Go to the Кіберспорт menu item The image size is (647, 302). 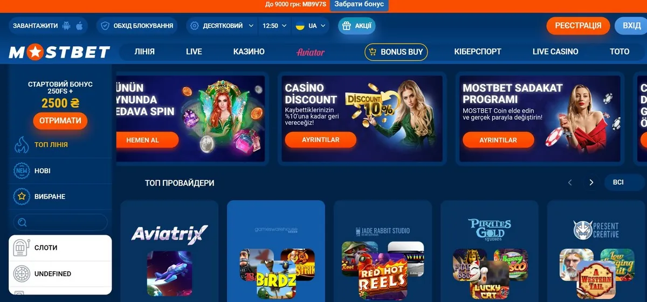(x=478, y=52)
